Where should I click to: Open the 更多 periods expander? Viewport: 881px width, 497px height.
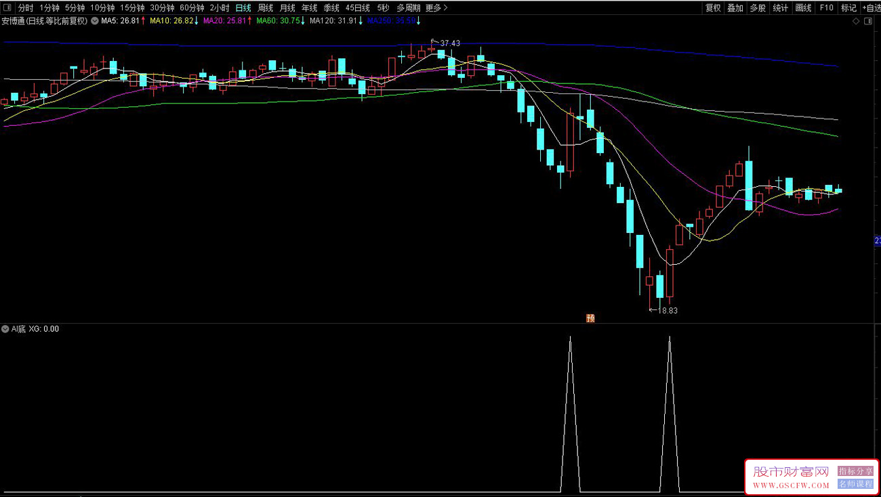[436, 8]
